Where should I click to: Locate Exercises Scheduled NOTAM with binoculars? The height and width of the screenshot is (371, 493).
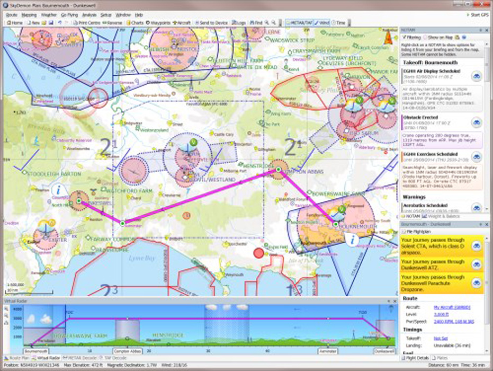(x=477, y=157)
